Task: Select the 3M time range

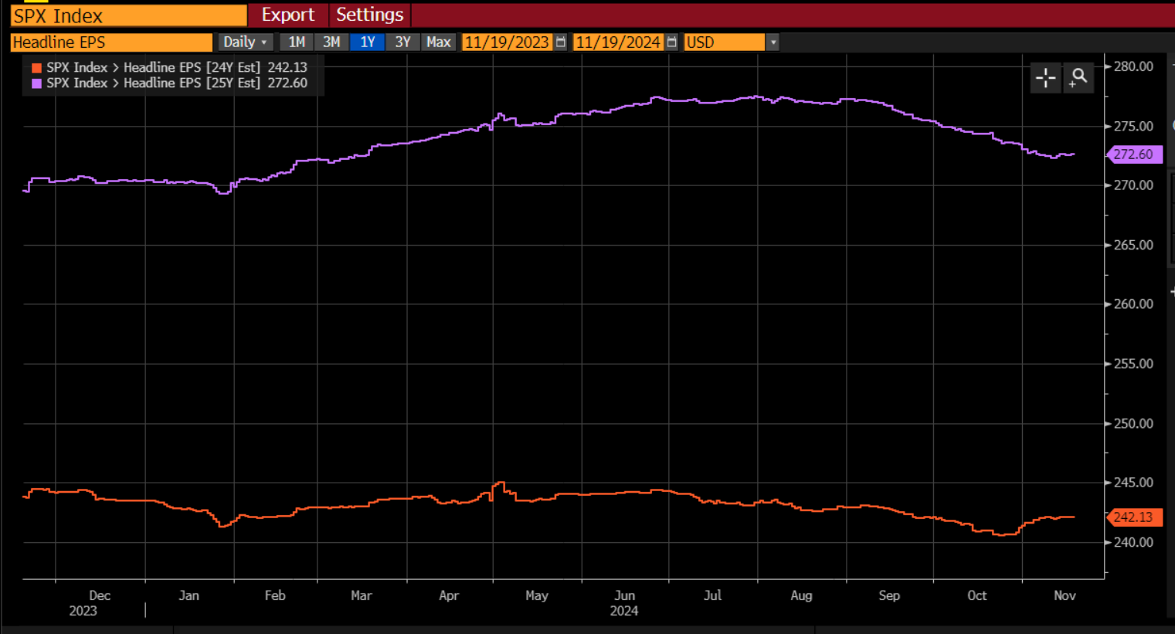Action: point(331,42)
